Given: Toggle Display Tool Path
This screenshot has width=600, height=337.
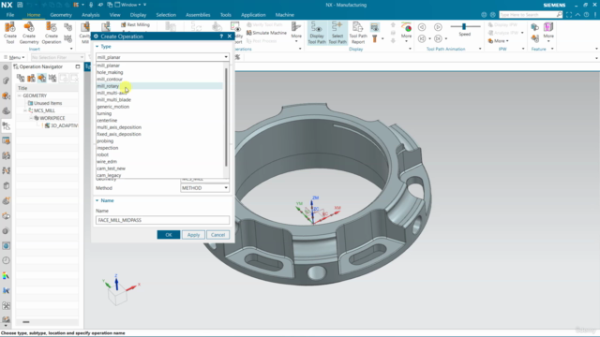Looking at the screenshot, I should (317, 33).
